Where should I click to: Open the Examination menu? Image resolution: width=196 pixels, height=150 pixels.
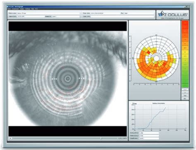[x=15, y=9]
